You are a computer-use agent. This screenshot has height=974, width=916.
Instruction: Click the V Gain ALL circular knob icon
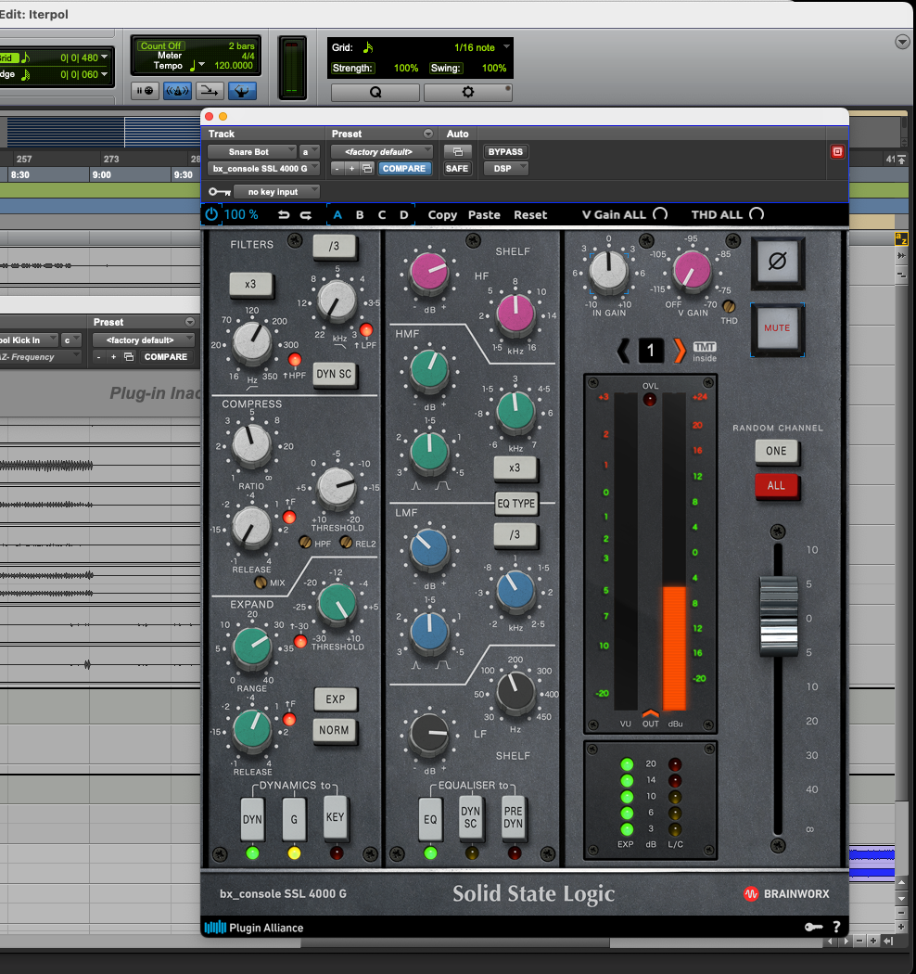pos(661,214)
